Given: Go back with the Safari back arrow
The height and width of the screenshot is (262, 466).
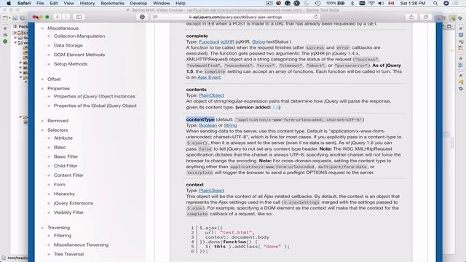Looking at the screenshot, I should click(x=58, y=17).
